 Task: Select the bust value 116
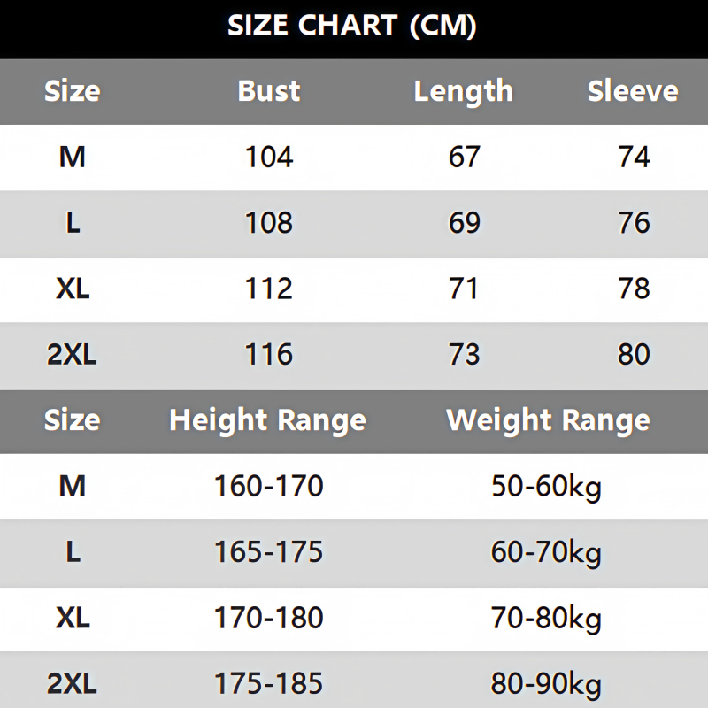click(269, 355)
